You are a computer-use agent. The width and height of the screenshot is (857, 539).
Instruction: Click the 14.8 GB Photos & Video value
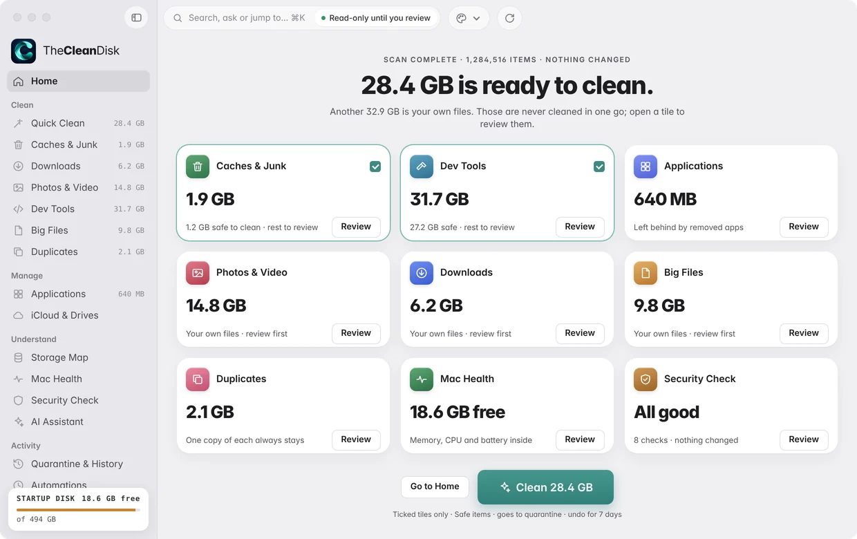point(216,305)
